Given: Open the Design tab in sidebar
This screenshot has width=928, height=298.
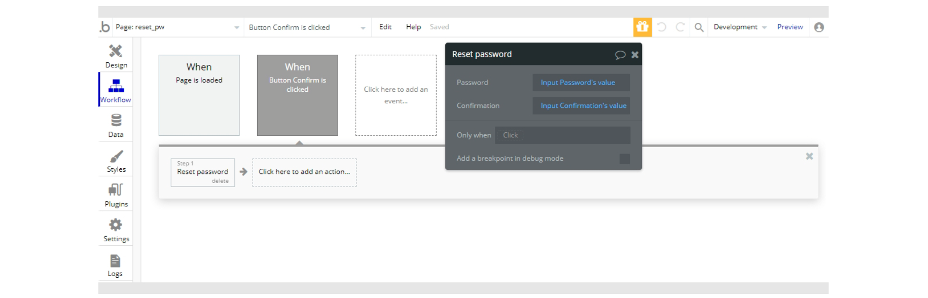Looking at the screenshot, I should [x=116, y=56].
